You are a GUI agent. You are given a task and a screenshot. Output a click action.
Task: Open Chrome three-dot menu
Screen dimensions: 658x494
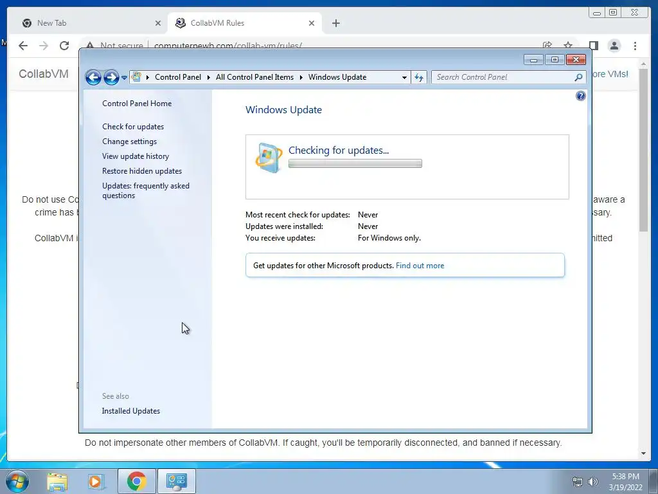635,46
